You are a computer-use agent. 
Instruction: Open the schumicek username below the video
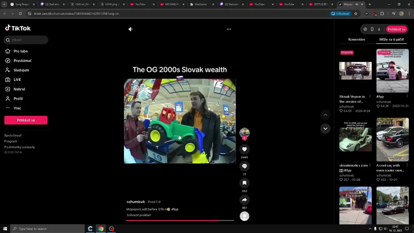tap(136, 202)
